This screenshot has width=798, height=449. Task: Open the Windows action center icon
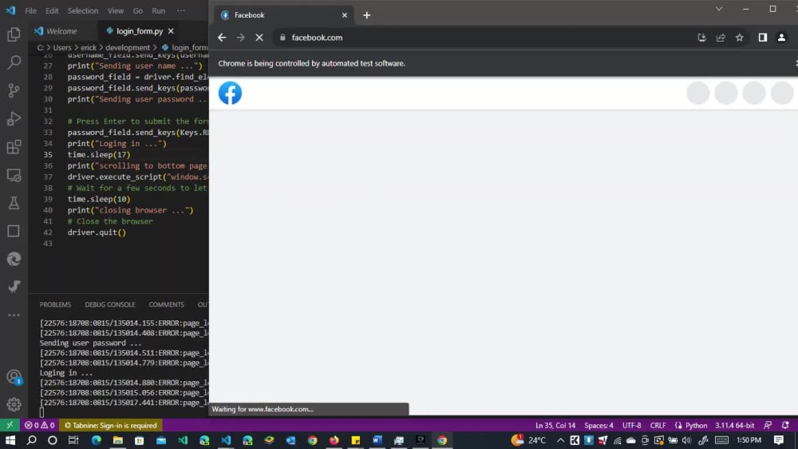pyautogui.click(x=779, y=440)
